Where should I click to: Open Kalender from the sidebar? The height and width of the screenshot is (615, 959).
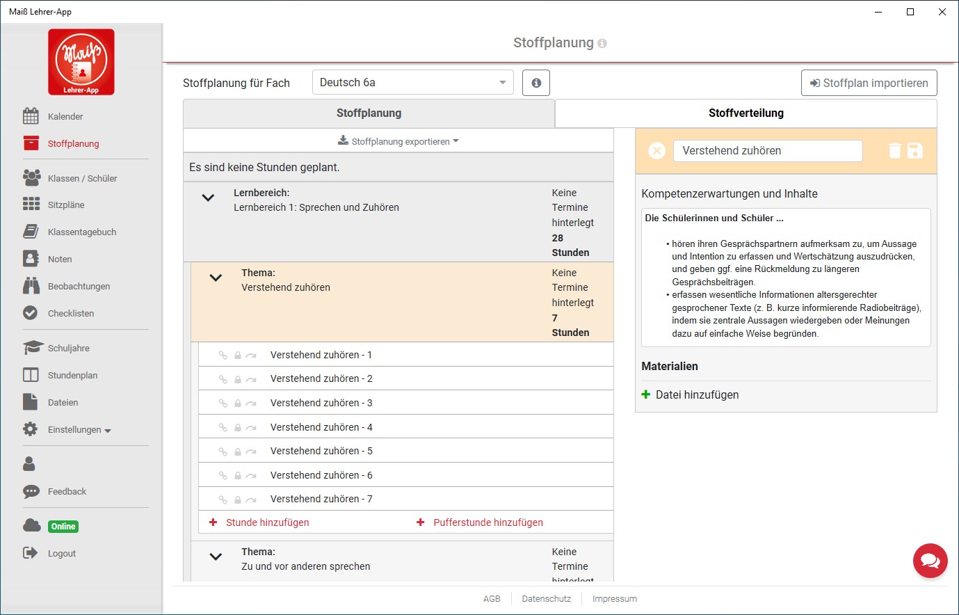65,116
